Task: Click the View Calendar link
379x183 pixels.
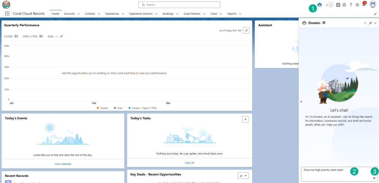Action: (63, 164)
